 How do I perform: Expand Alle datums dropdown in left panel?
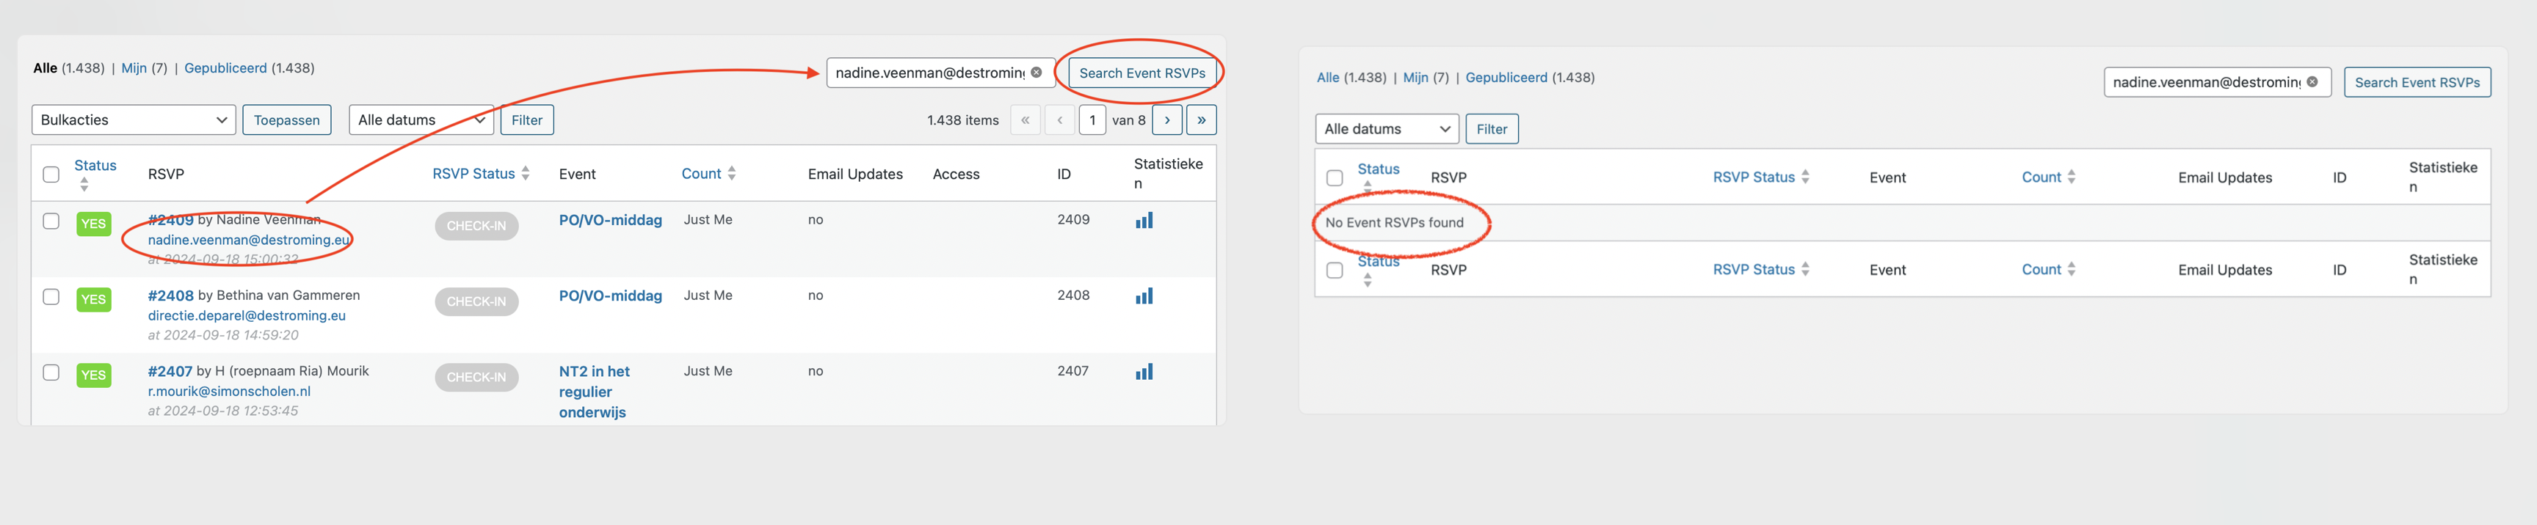[421, 120]
